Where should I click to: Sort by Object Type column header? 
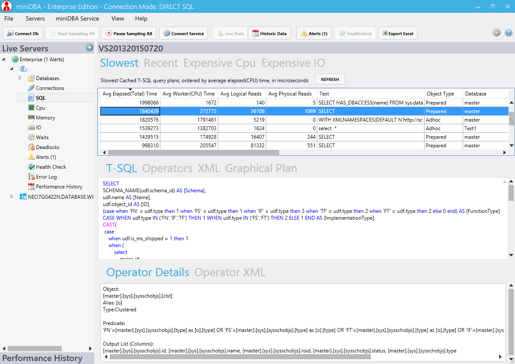pos(443,94)
